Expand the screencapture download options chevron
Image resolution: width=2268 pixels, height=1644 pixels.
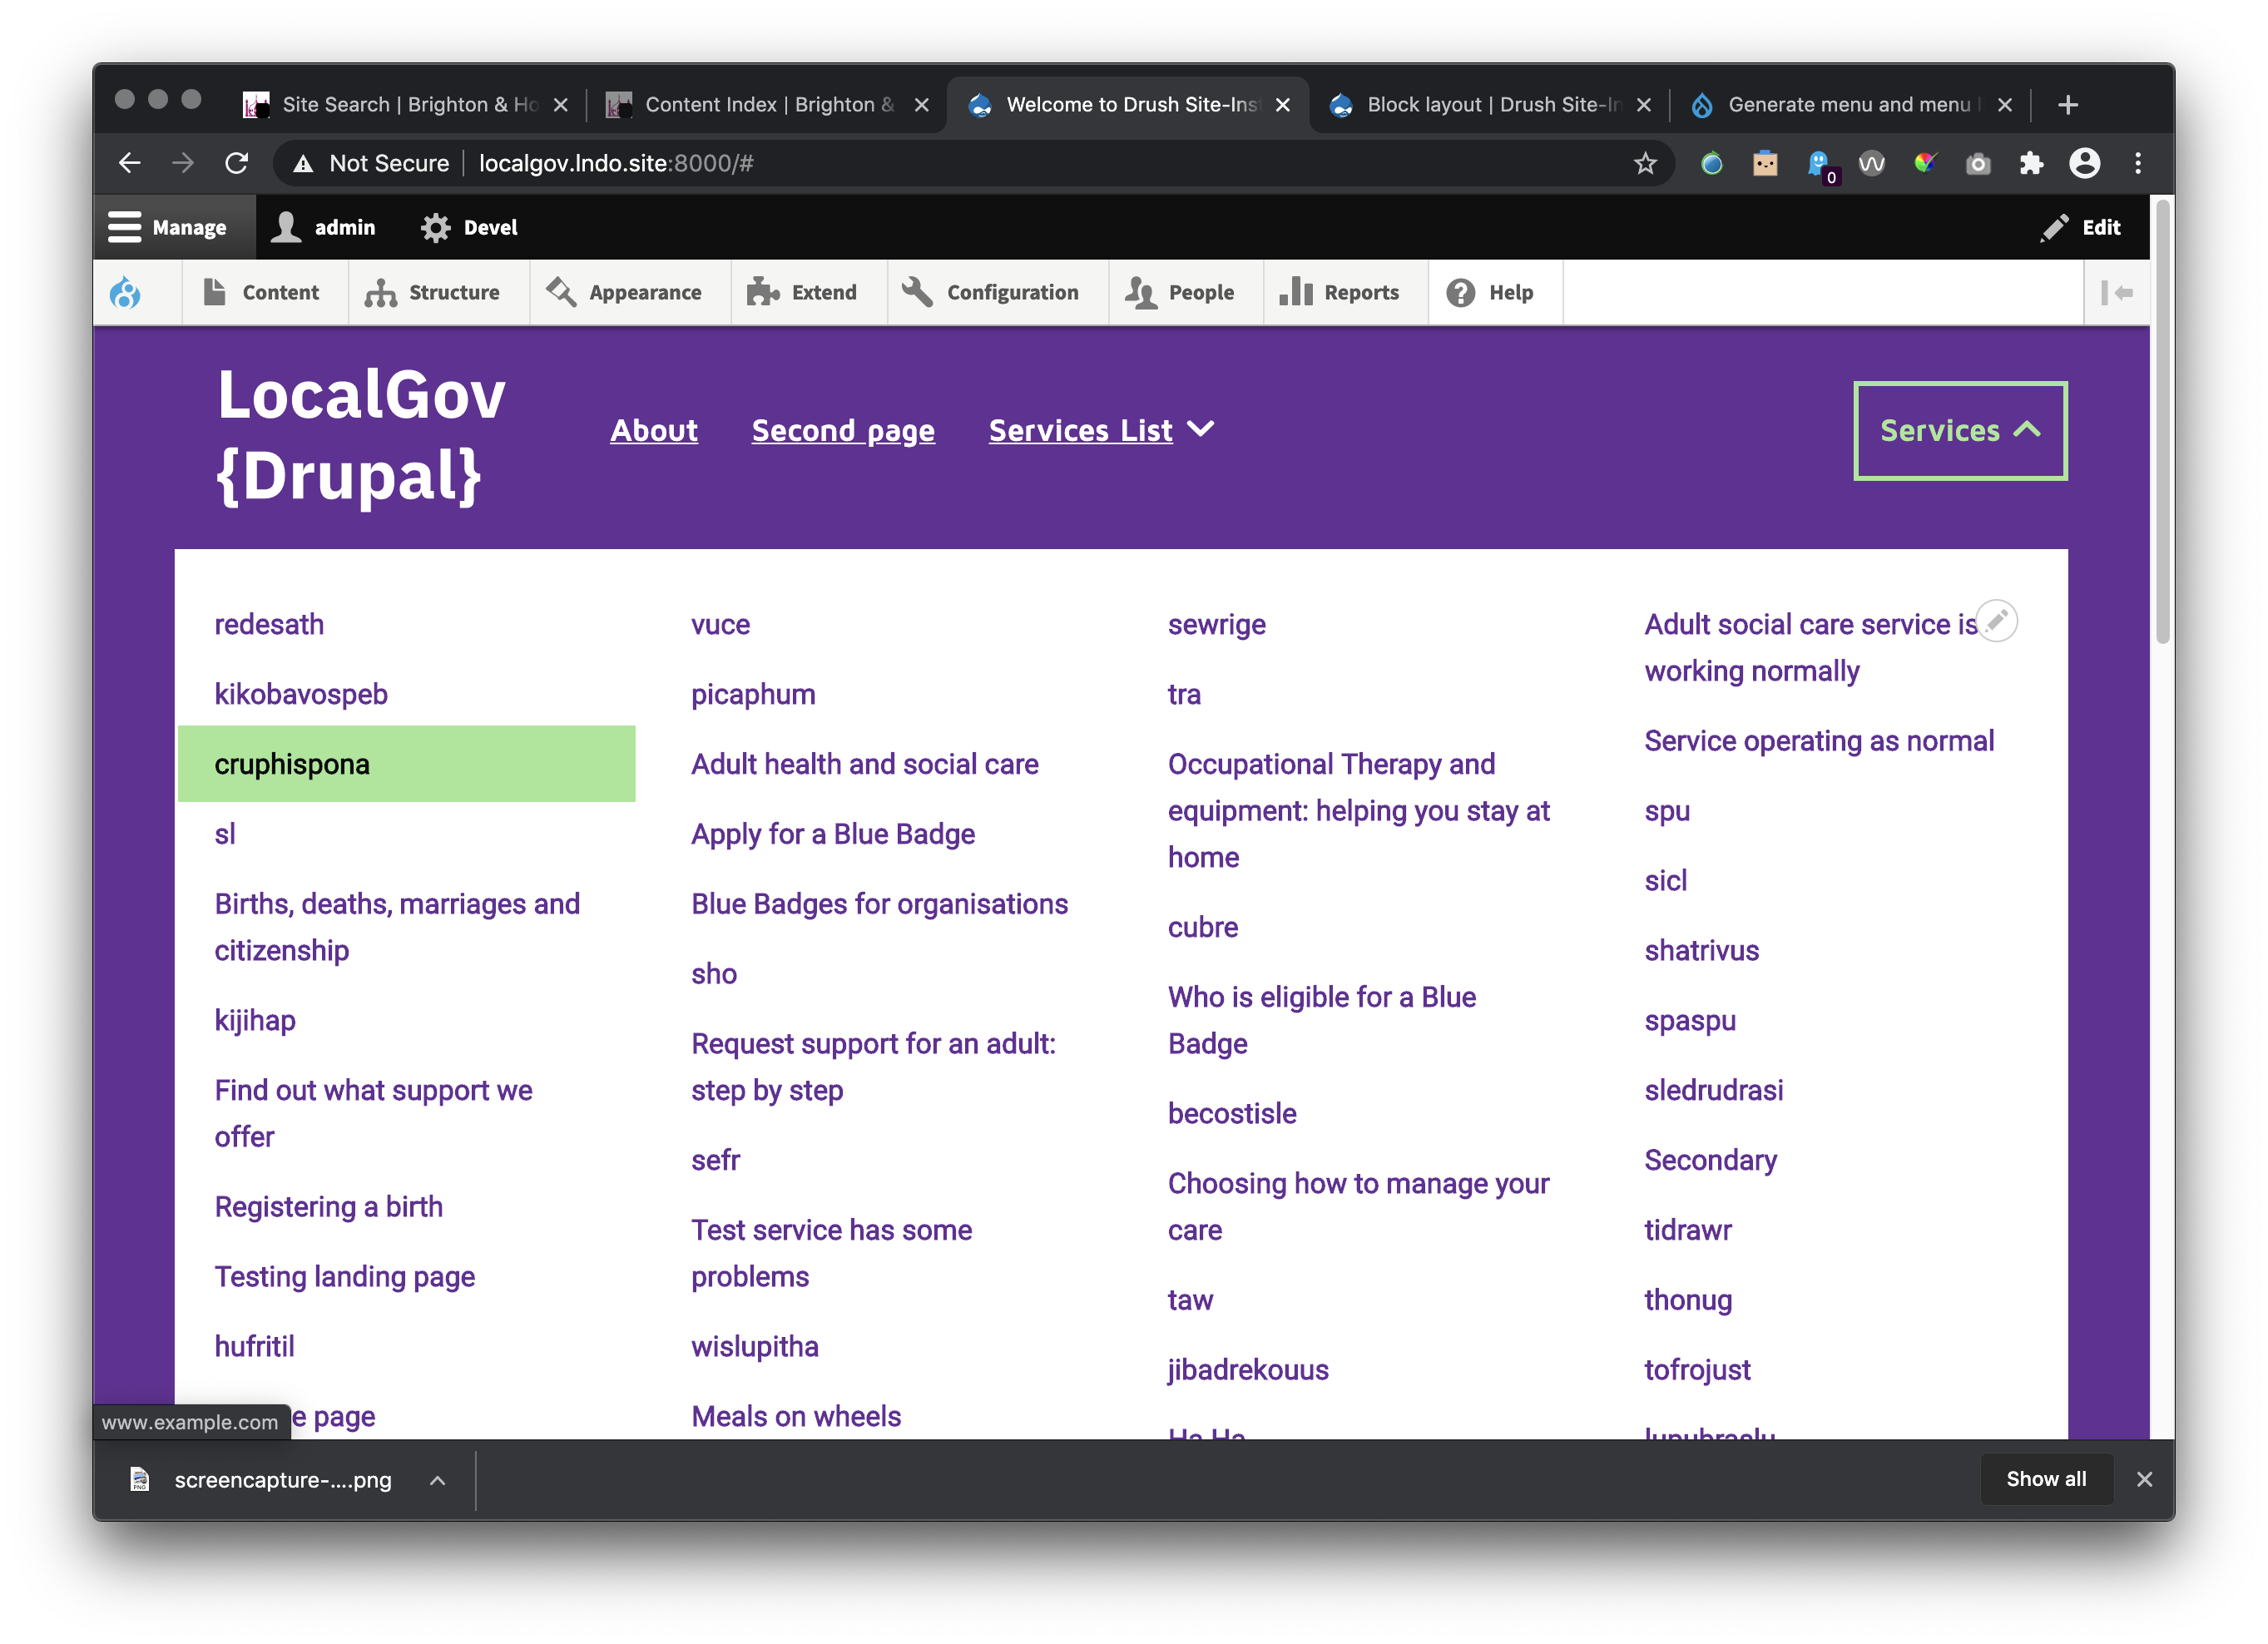point(437,1480)
